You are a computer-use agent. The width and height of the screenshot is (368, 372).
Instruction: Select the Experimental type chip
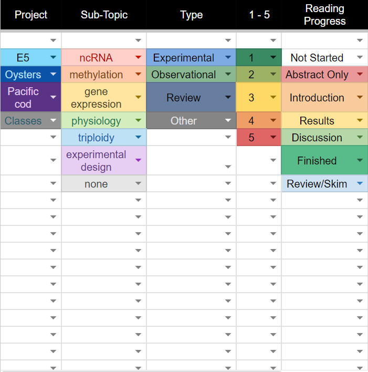183,58
